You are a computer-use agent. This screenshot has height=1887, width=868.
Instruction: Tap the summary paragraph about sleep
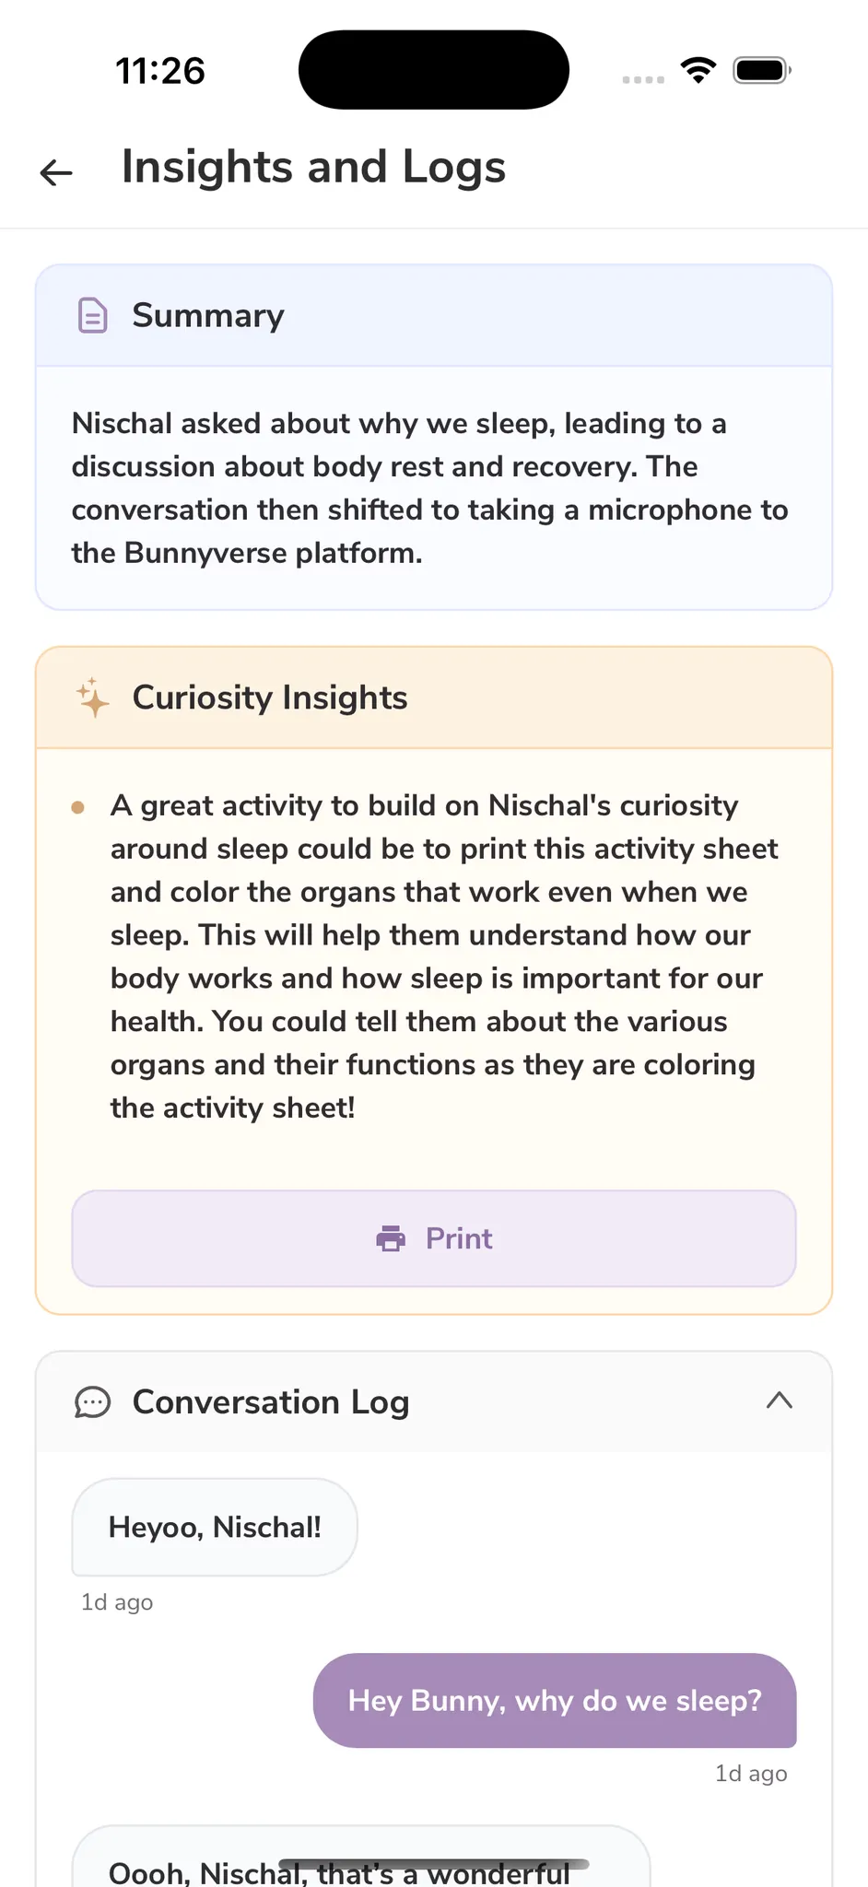pyautogui.click(x=431, y=488)
